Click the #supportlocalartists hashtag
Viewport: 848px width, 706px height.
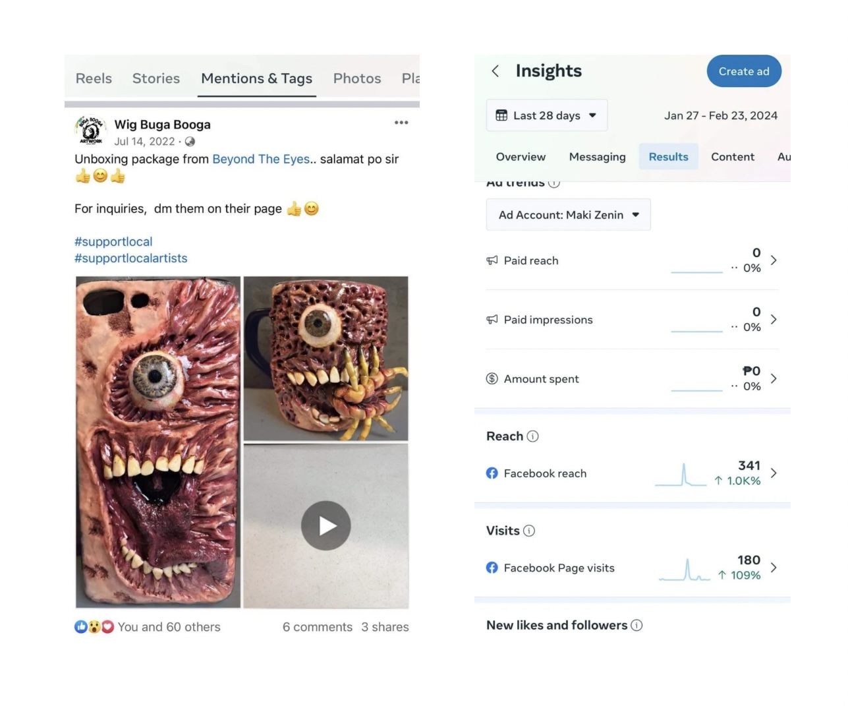[x=131, y=258]
